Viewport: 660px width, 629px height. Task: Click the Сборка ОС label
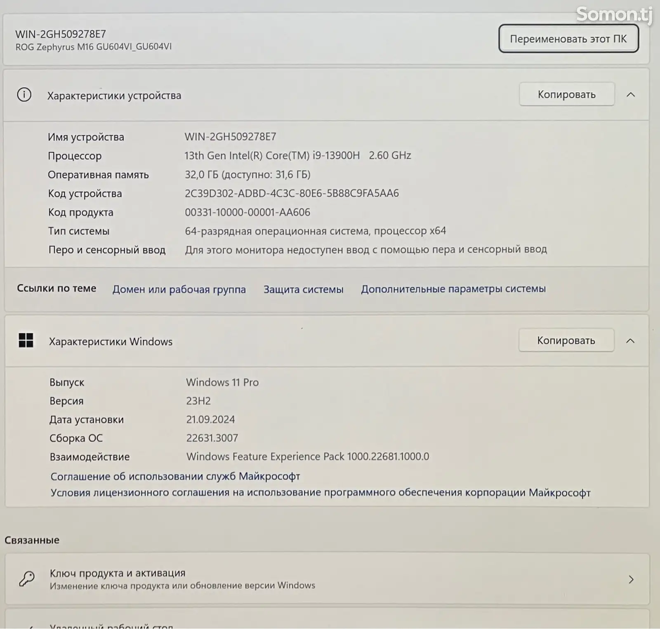click(x=76, y=438)
